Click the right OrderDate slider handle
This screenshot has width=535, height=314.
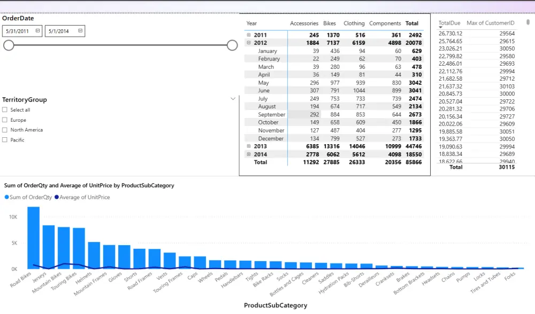click(x=232, y=45)
